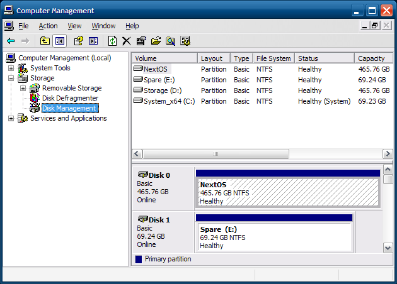Image resolution: width=397 pixels, height=284 pixels.
Task: Click the Delete X toolbar icon
Action: tap(126, 41)
